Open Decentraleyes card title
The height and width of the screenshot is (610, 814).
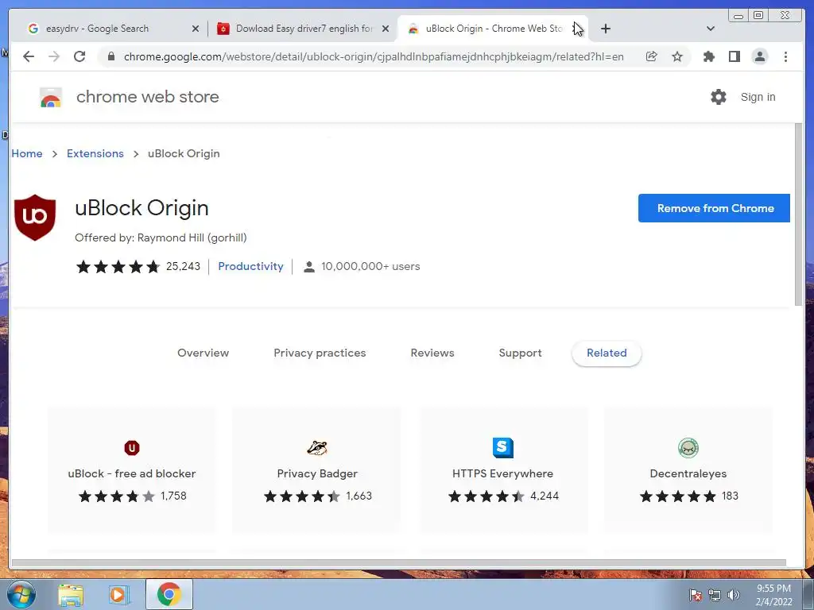(688, 473)
